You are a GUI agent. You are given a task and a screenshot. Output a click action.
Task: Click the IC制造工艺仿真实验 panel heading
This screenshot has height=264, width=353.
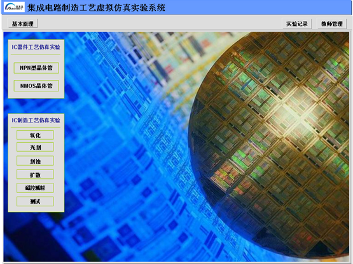coord(36,120)
